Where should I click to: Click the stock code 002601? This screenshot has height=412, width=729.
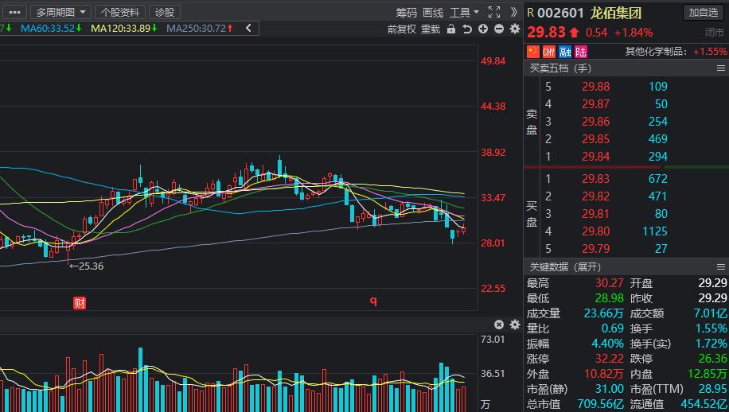pyautogui.click(x=561, y=13)
